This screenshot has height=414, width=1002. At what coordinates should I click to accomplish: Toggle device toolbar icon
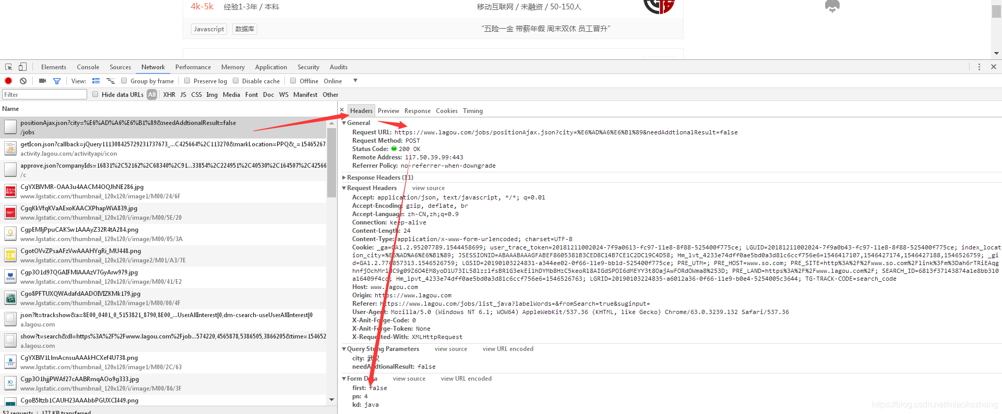[22, 67]
